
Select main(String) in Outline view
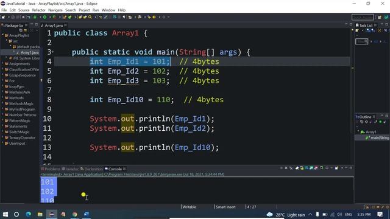(380, 137)
